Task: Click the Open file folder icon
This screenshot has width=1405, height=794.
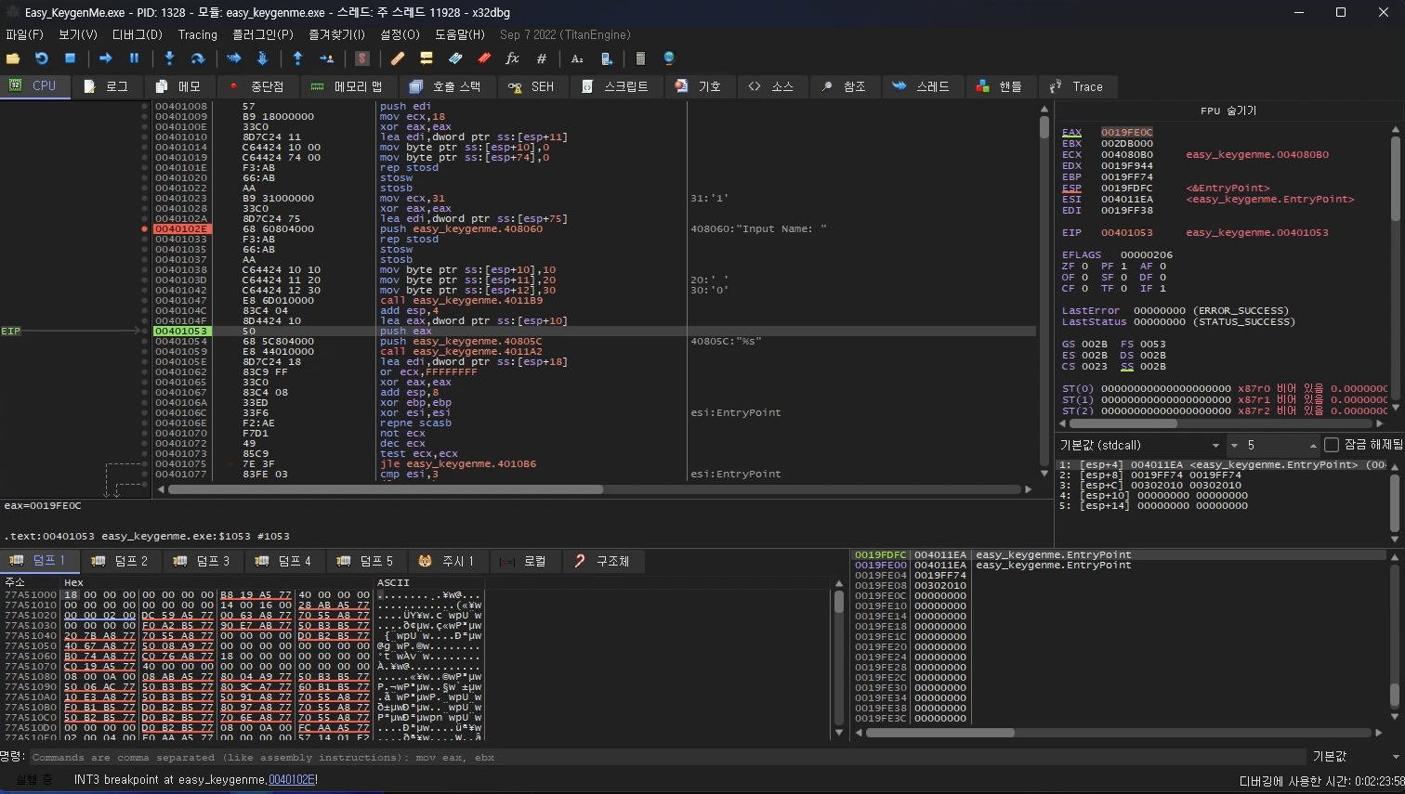Action: (13, 59)
